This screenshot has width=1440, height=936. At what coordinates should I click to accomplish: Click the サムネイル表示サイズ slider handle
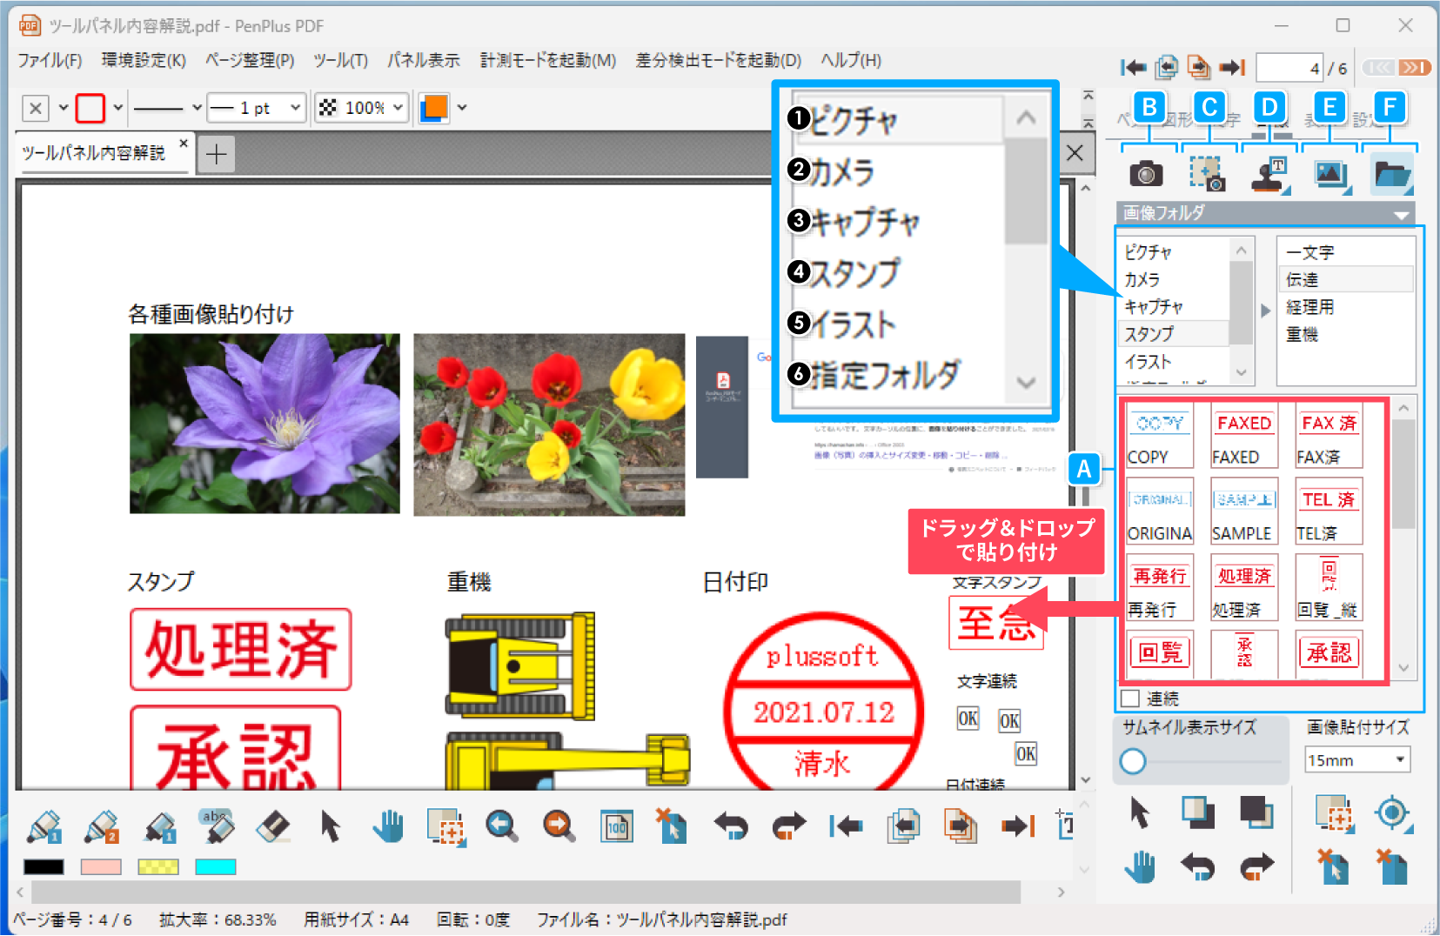coord(1133,761)
